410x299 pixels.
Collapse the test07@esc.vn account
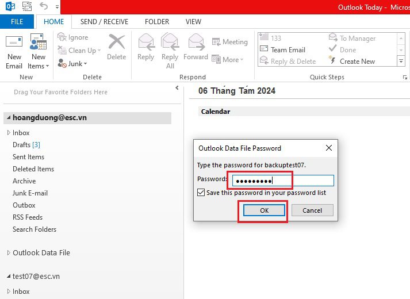click(9, 276)
